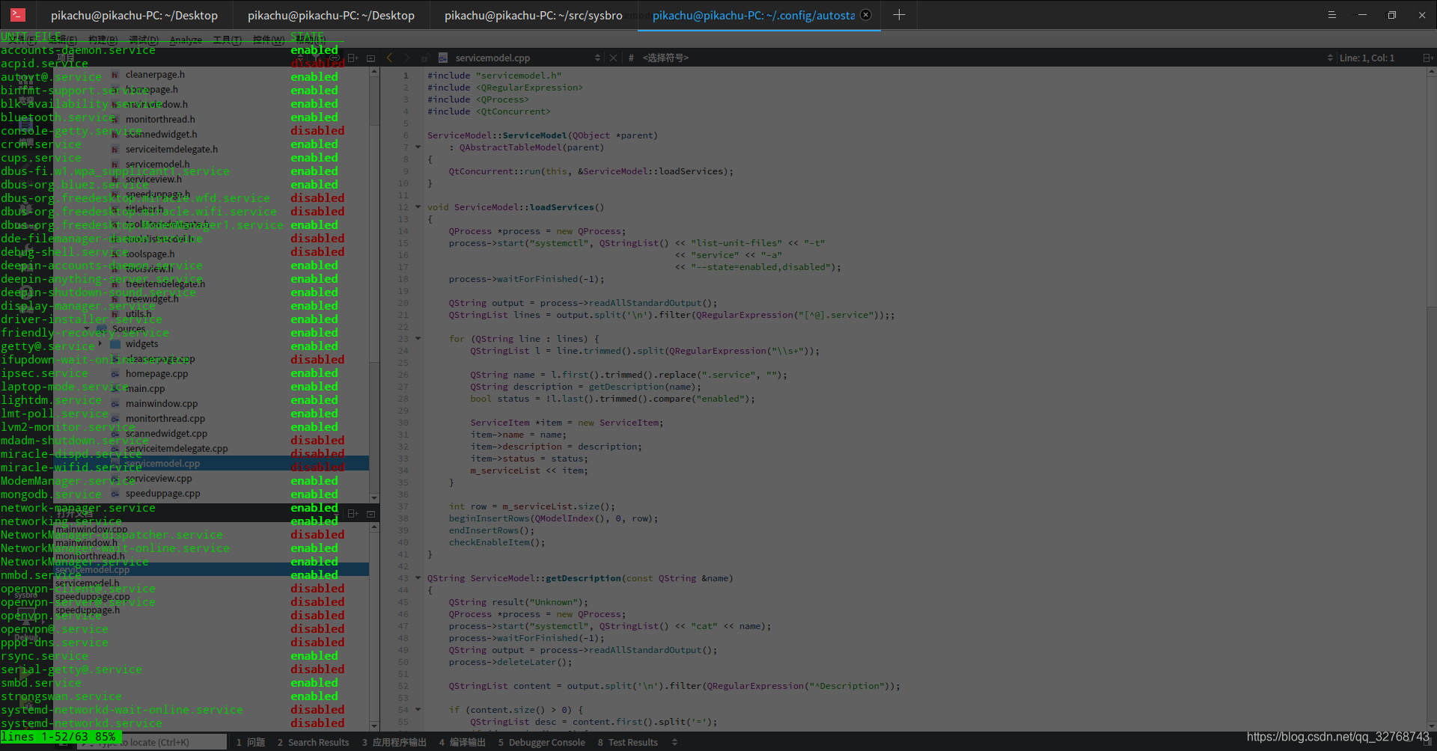This screenshot has width=1437, height=751.
Task: Click the terminal app icon
Action: 18,15
